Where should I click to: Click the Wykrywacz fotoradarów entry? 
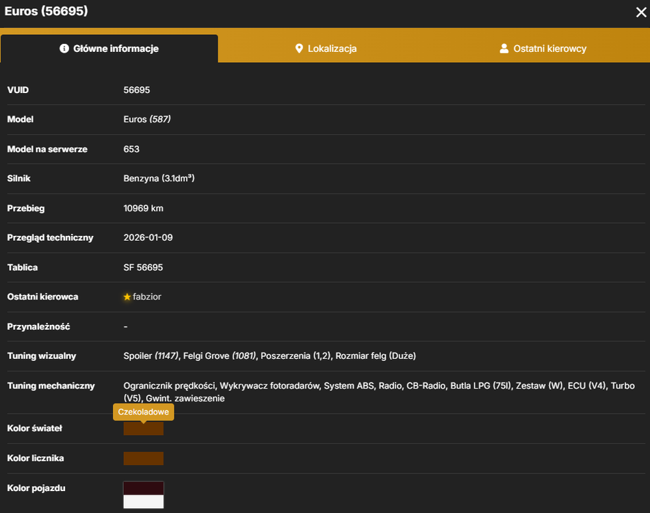point(270,386)
